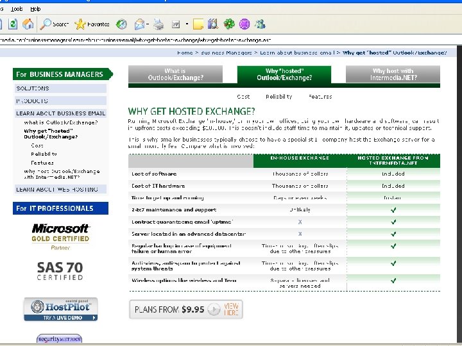This screenshot has width=462, height=346.
Task: Open the Tools menu
Action: 17,9
